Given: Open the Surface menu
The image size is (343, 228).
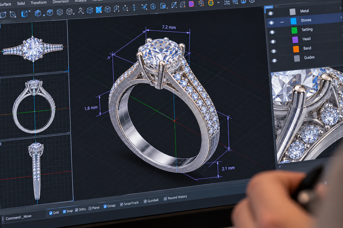Looking at the screenshot, I should click(x=5, y=4).
